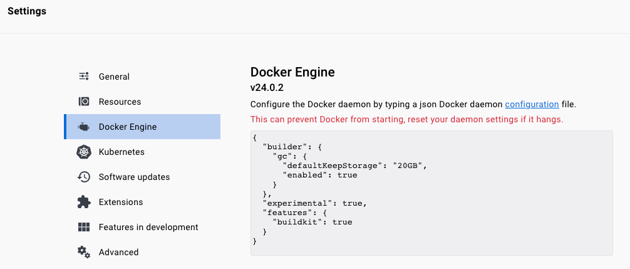Select the Docker Engine menu entry

click(142, 127)
